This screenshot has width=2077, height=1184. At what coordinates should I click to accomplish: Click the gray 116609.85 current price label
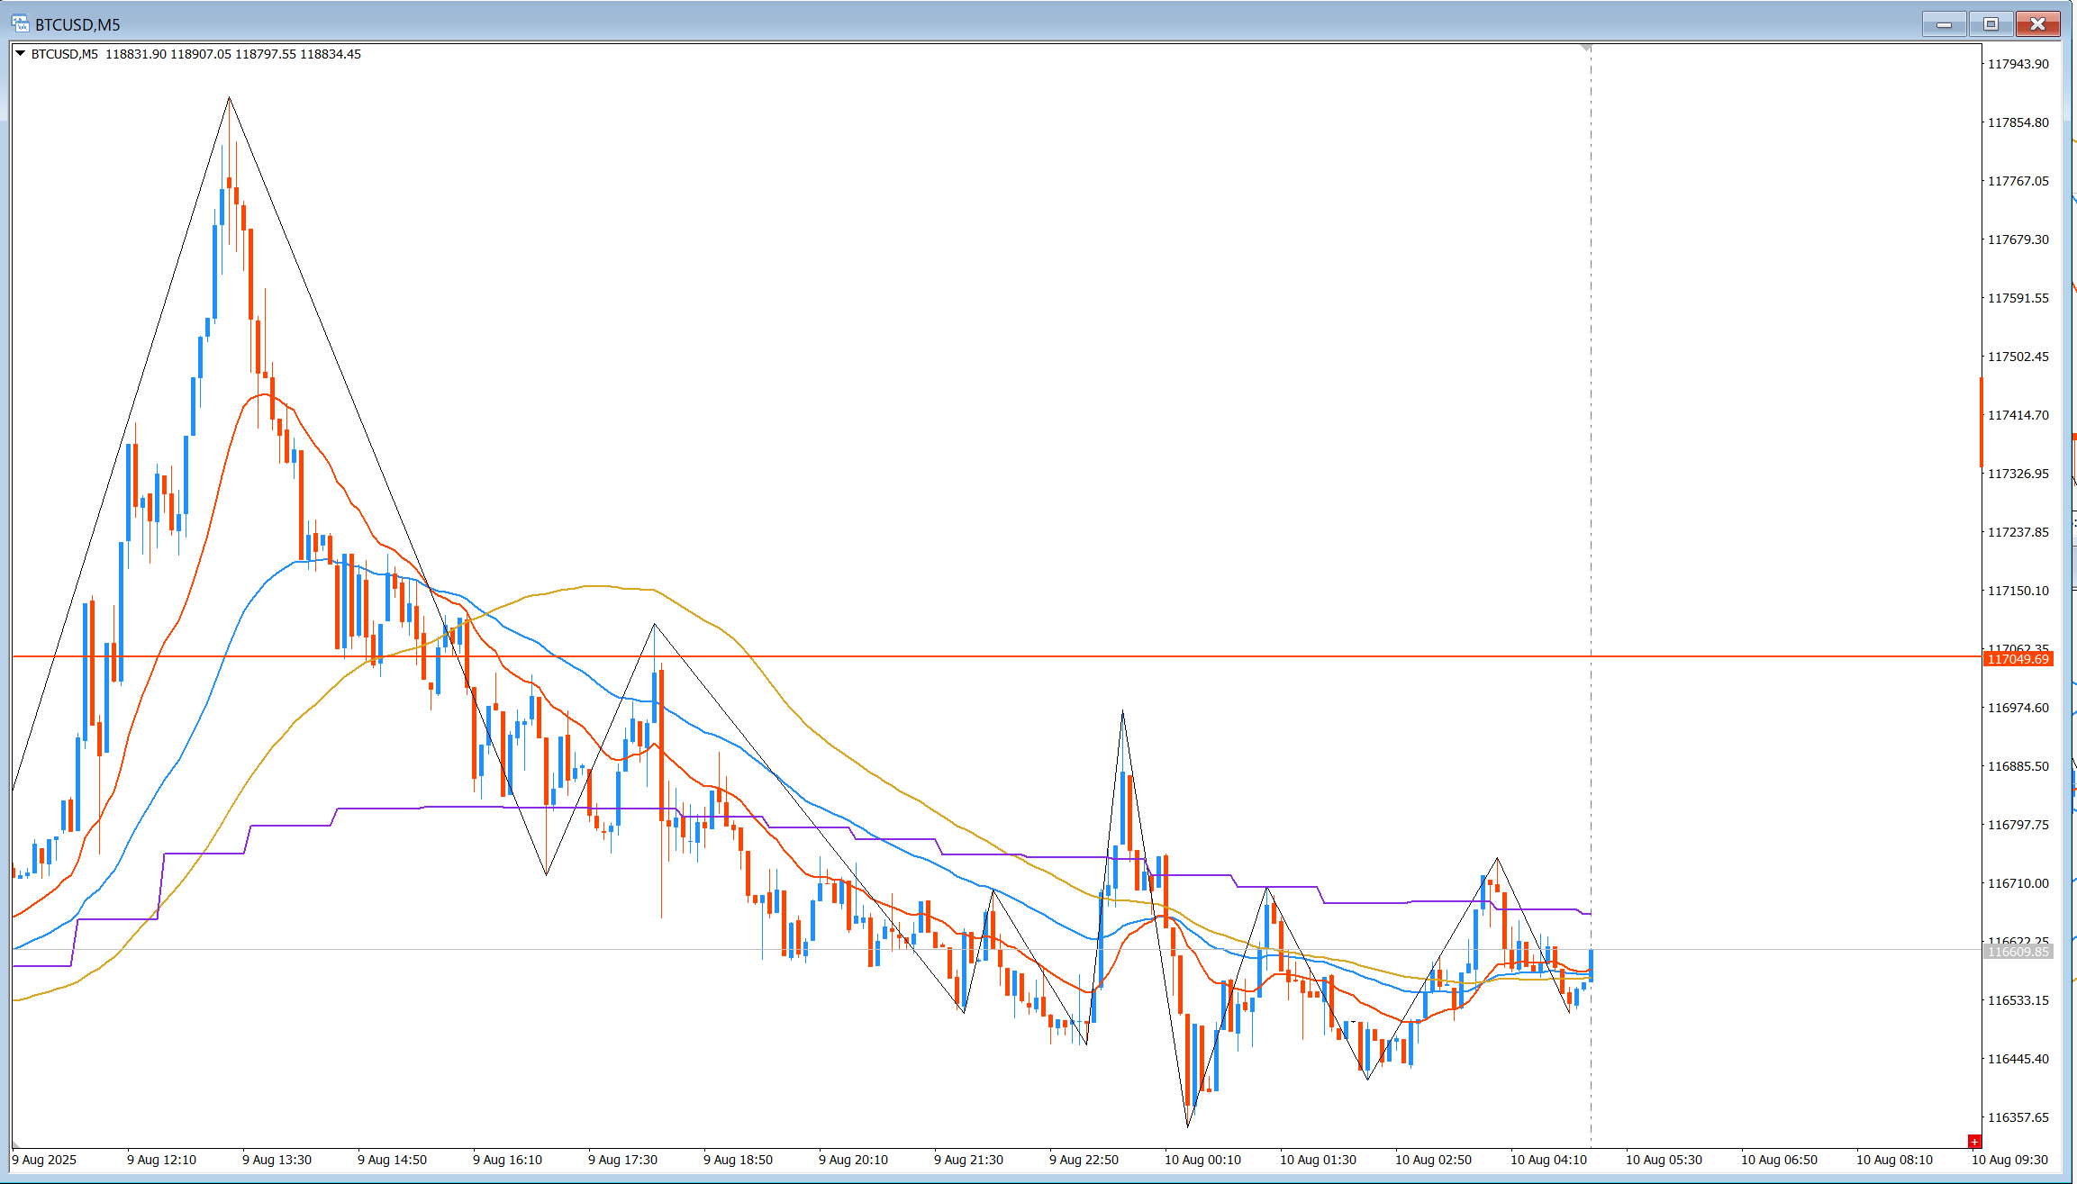point(2018,952)
